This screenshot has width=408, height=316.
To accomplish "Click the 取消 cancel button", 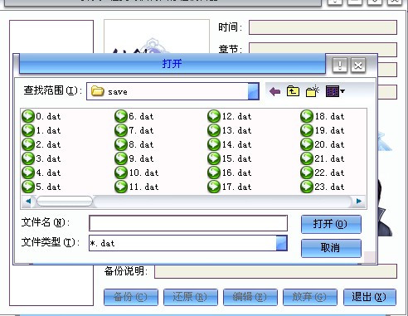I will tap(331, 248).
